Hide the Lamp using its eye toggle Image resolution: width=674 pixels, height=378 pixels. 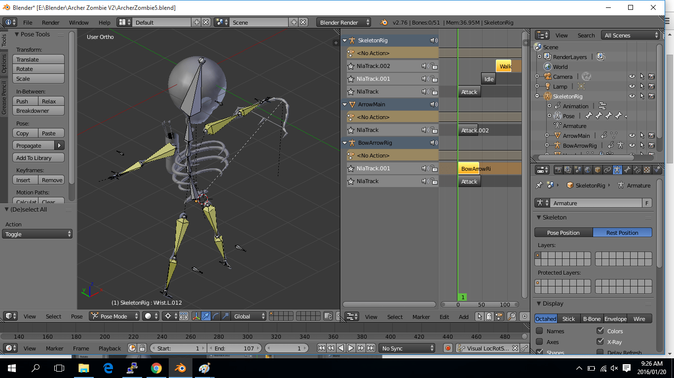point(633,86)
